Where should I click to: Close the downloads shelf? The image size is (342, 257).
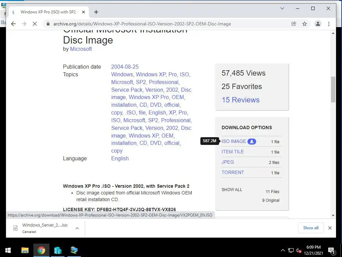coord(330,228)
